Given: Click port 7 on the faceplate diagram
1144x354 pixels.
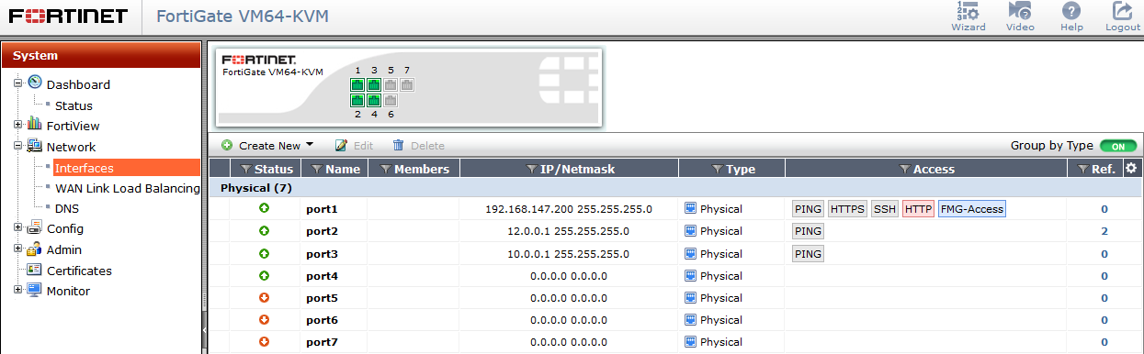Looking at the screenshot, I should click(407, 85).
